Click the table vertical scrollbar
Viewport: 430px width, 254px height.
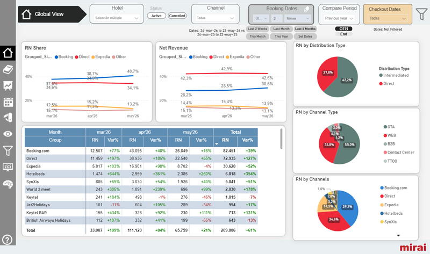tap(281, 139)
